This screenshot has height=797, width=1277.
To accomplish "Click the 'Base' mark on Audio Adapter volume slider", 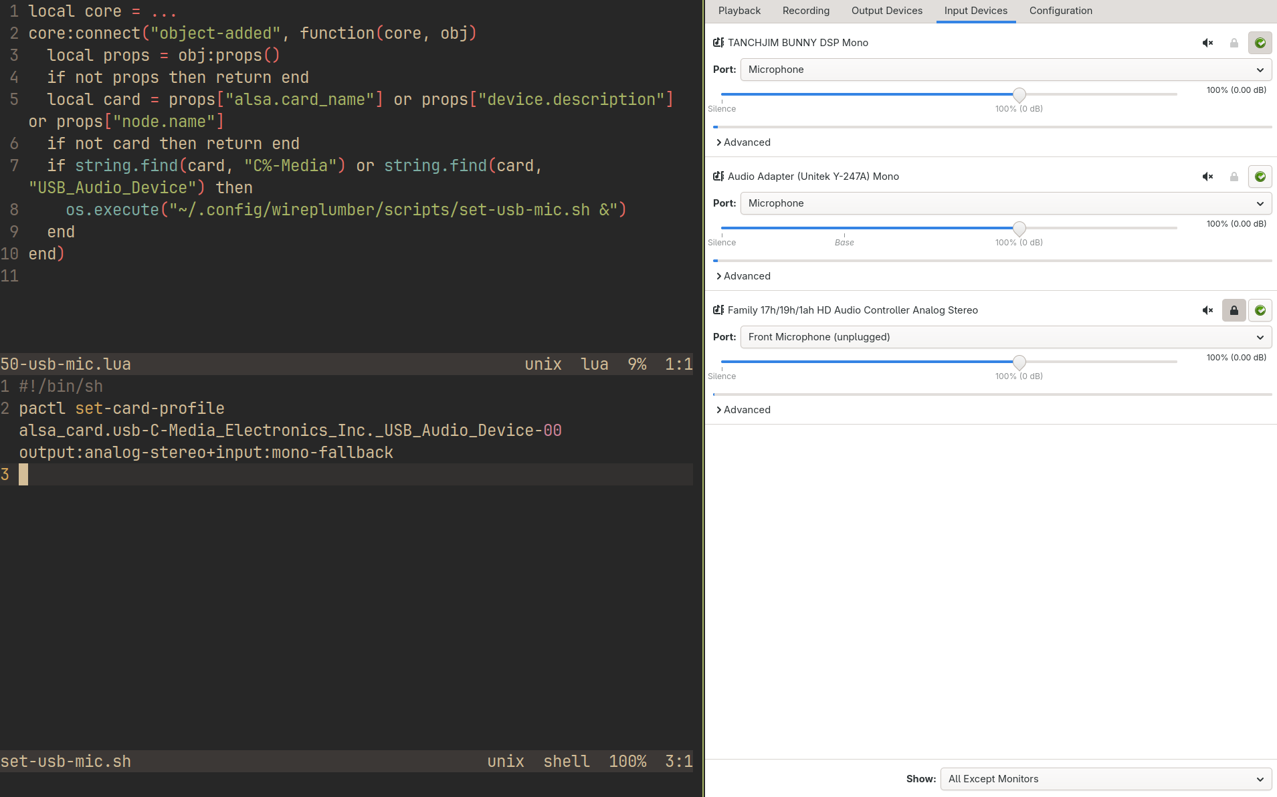I will tap(844, 243).
